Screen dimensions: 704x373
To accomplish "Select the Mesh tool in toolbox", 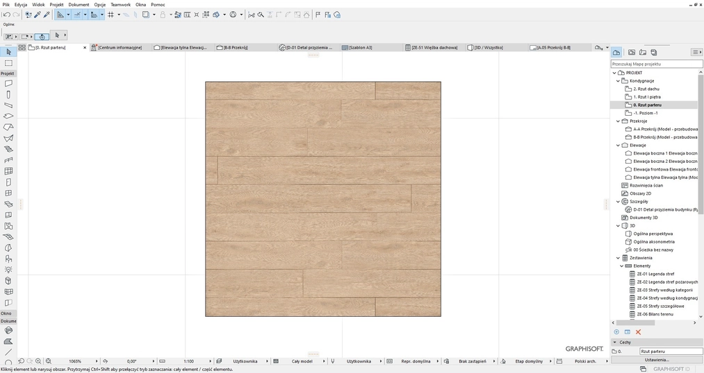I will point(8,237).
